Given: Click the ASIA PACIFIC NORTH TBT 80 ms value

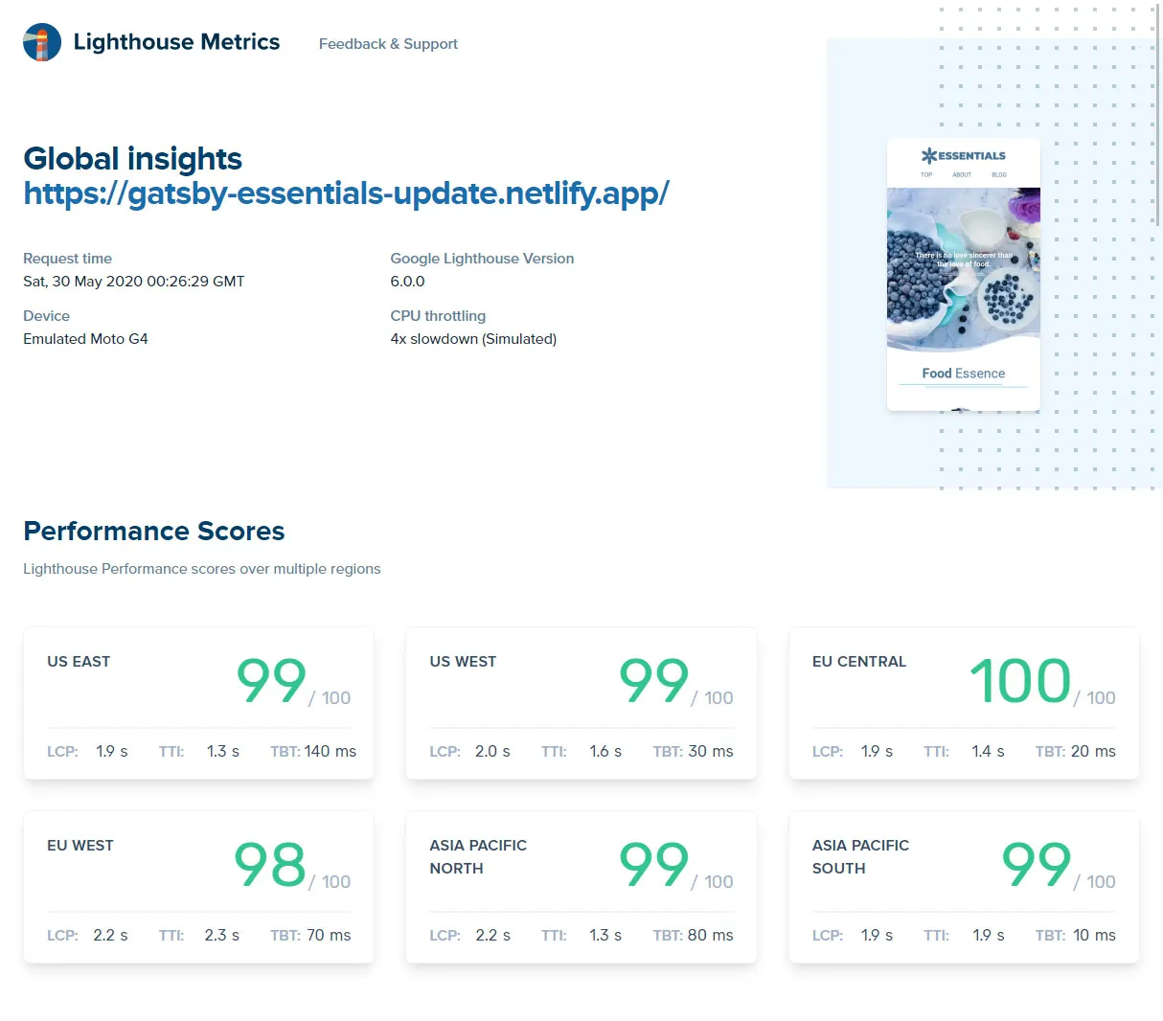Looking at the screenshot, I should click(711, 936).
